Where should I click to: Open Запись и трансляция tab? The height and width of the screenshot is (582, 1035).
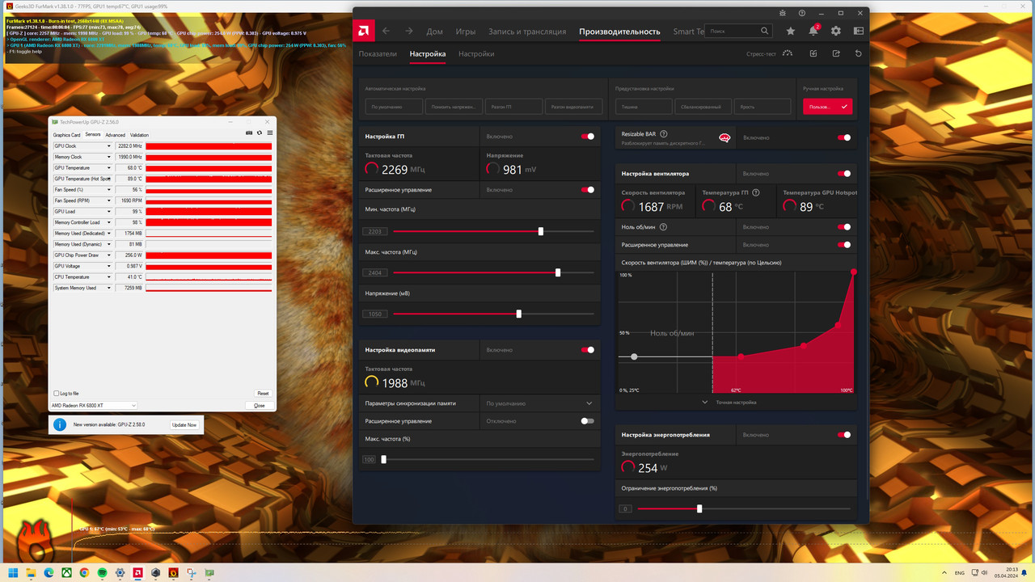(527, 32)
